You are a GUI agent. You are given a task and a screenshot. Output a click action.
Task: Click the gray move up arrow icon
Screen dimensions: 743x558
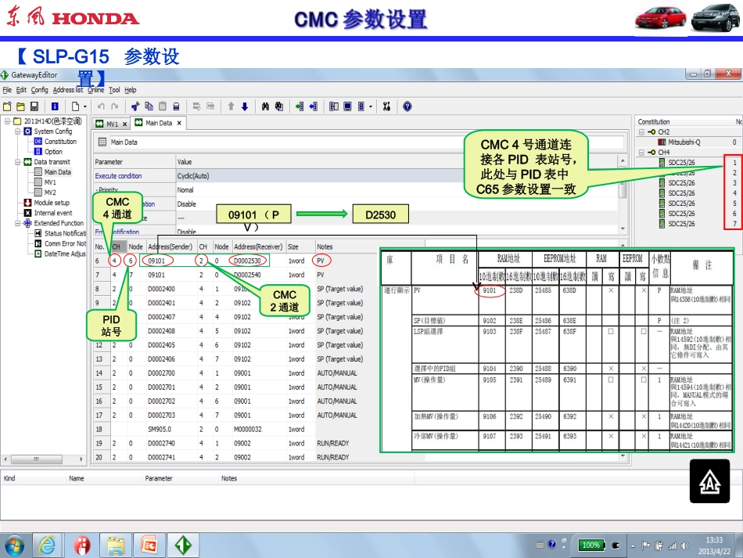click(231, 106)
